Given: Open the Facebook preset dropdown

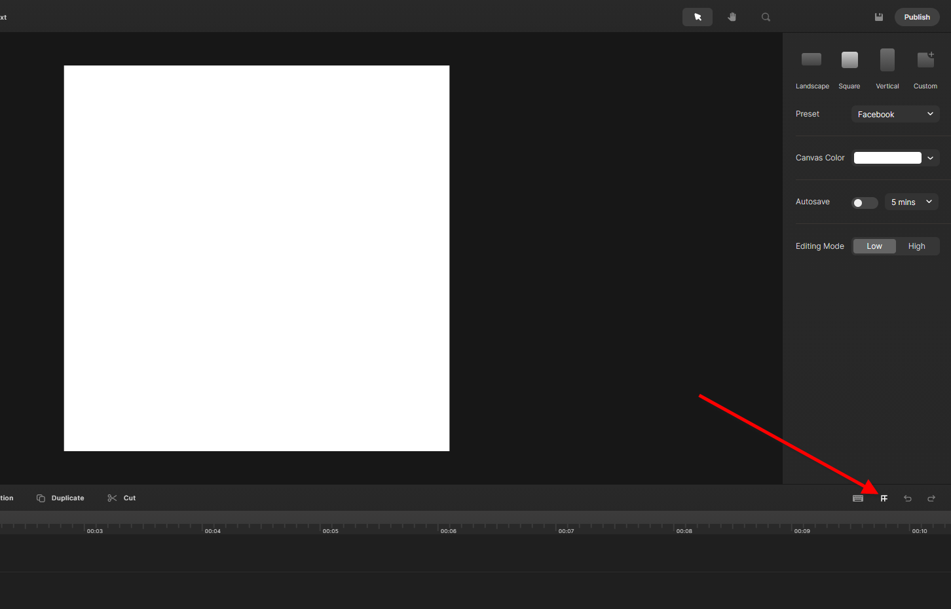Looking at the screenshot, I should coord(895,114).
